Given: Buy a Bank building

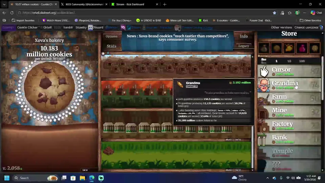Looking at the screenshot, I should (x=289, y=139).
